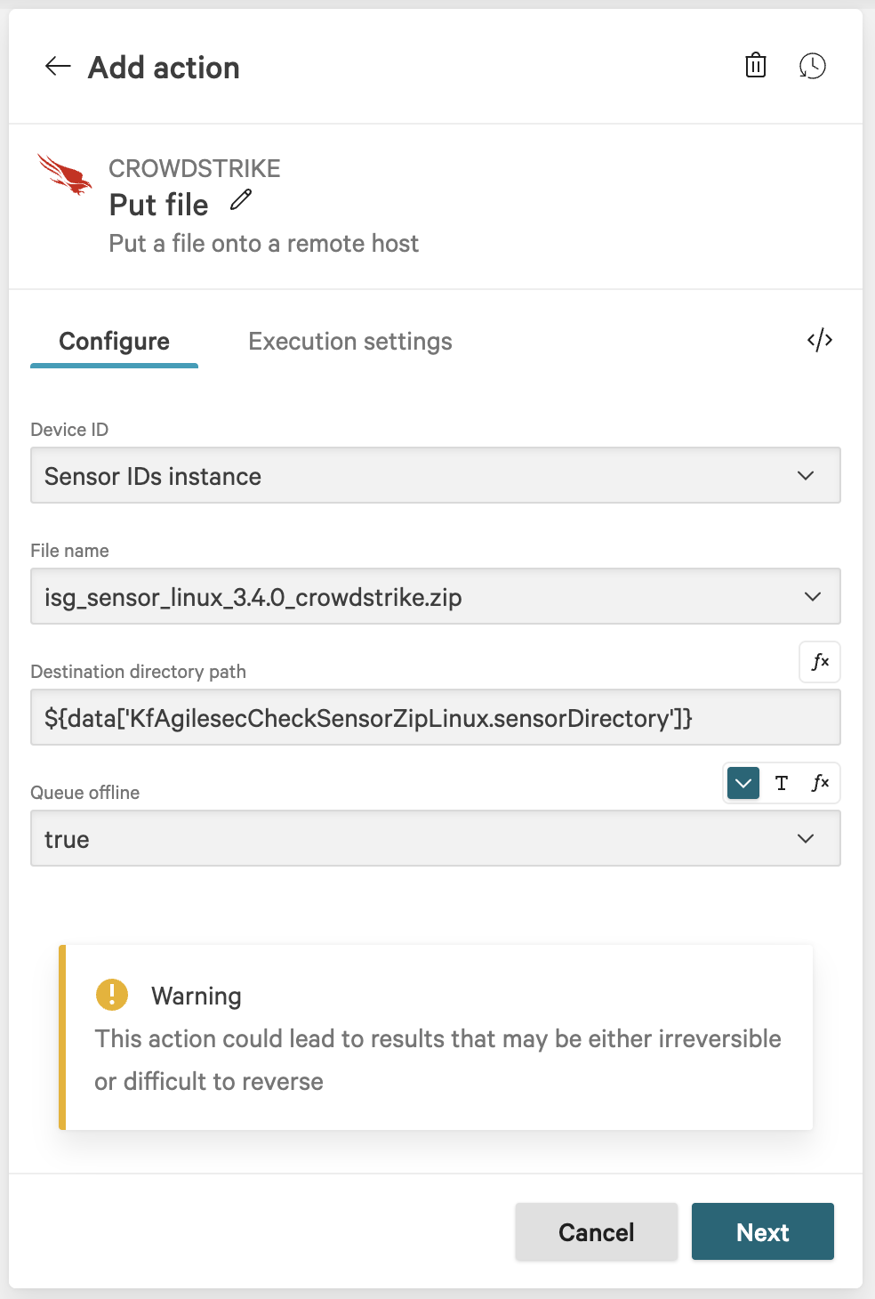Open the code view icon

click(x=819, y=340)
